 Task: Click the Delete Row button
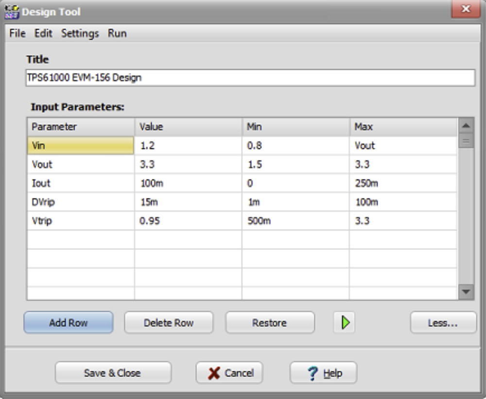point(169,322)
